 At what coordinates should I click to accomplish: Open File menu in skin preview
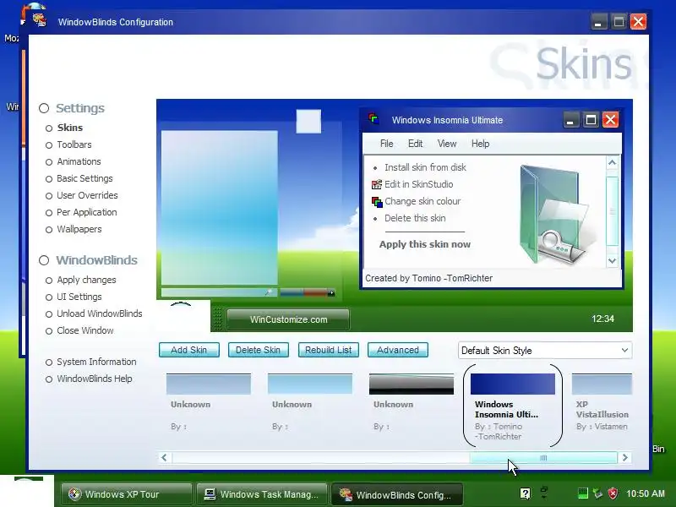click(386, 144)
